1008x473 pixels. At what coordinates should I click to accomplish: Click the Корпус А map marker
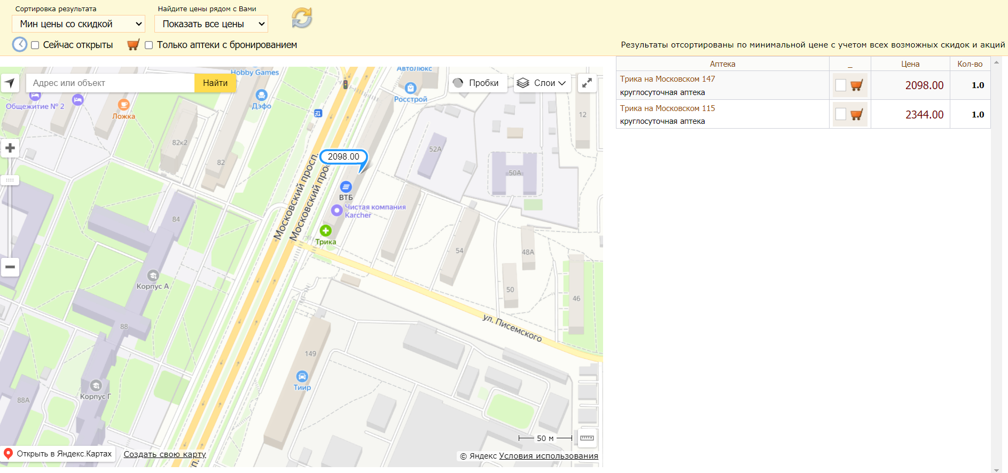pyautogui.click(x=153, y=275)
